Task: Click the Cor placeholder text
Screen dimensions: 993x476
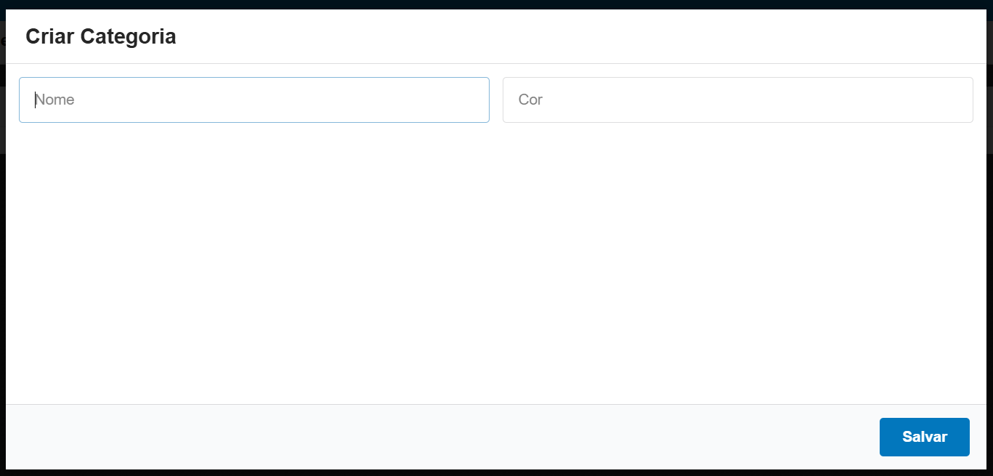Action: (x=530, y=100)
